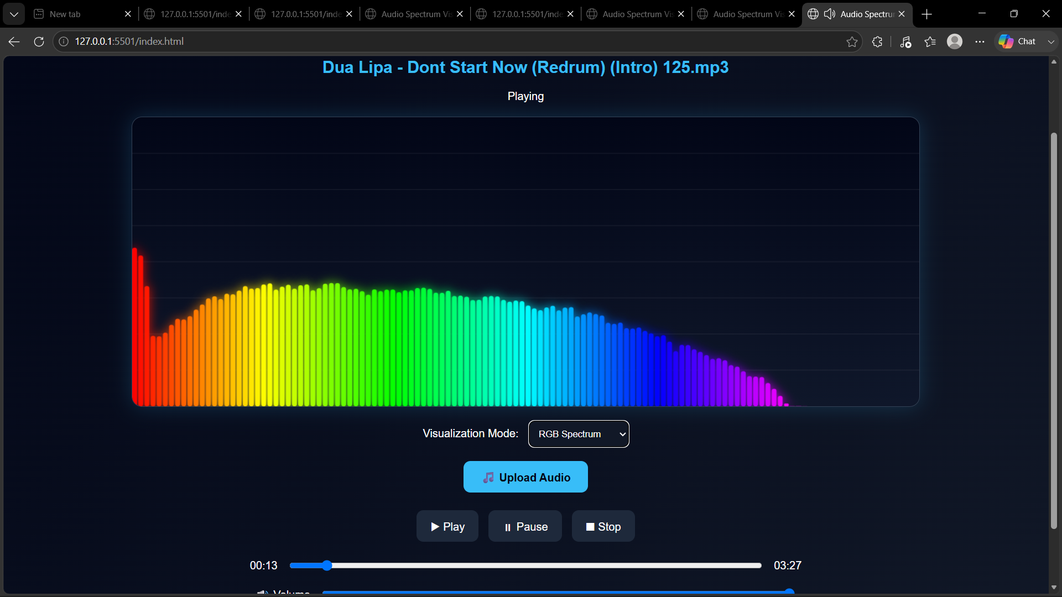View site information icon in address bar
The width and height of the screenshot is (1062, 597).
[x=64, y=41]
